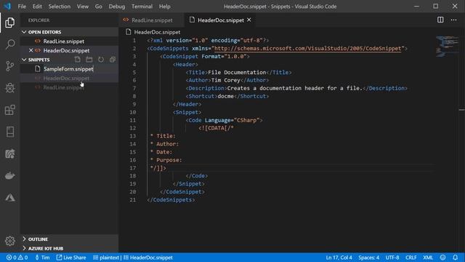Change line ending via CRLF
The image size is (465, 262).
point(411,258)
